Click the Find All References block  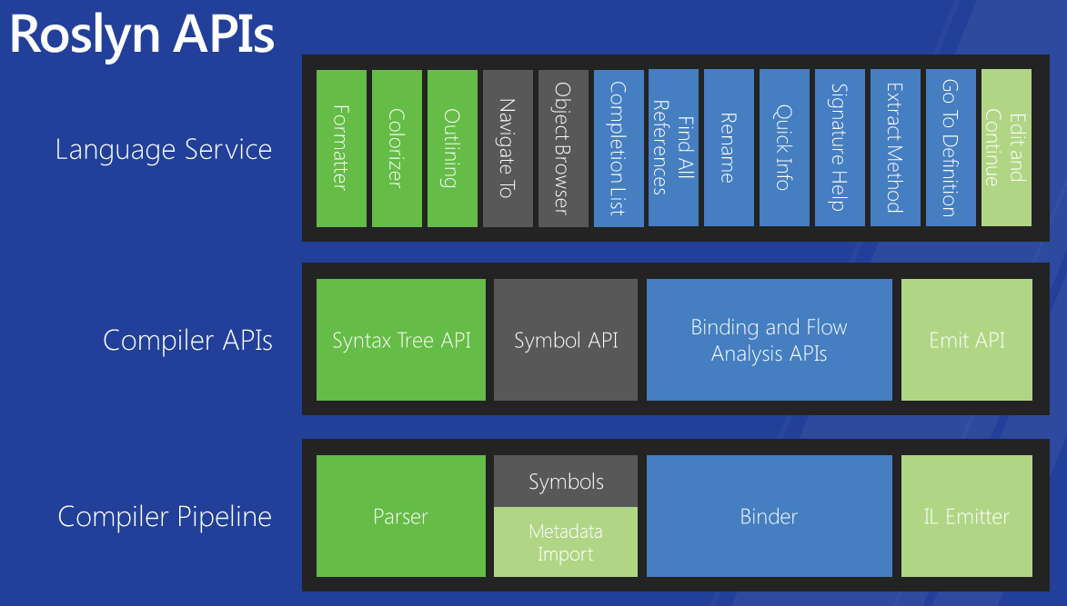[673, 148]
